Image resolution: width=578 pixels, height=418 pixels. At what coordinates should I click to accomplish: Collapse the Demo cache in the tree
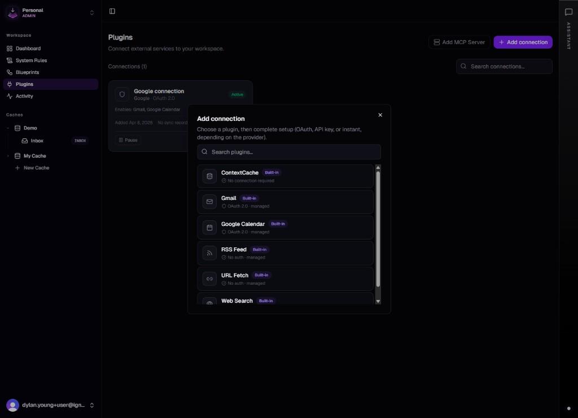tap(8, 128)
